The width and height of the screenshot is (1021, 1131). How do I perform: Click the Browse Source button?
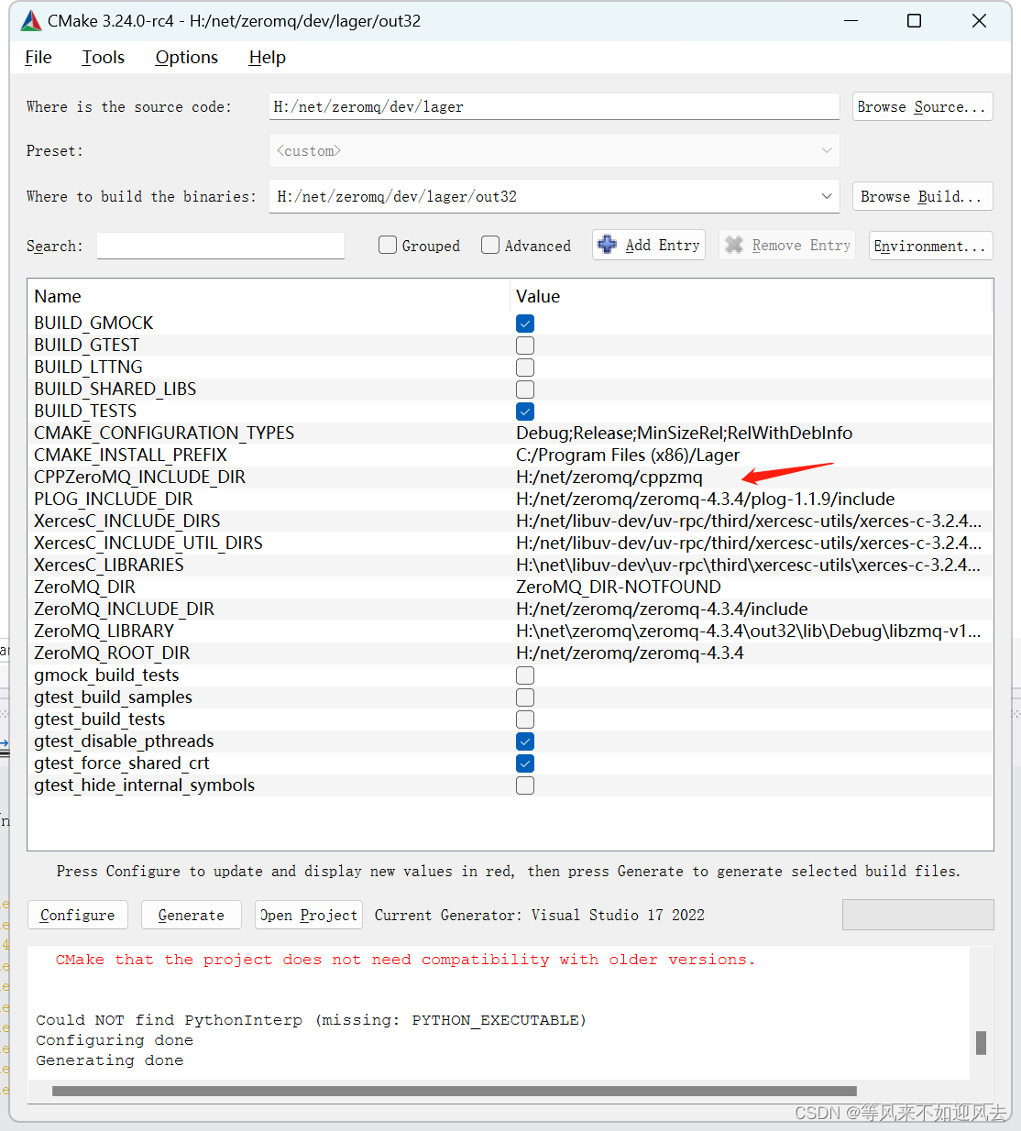[922, 106]
